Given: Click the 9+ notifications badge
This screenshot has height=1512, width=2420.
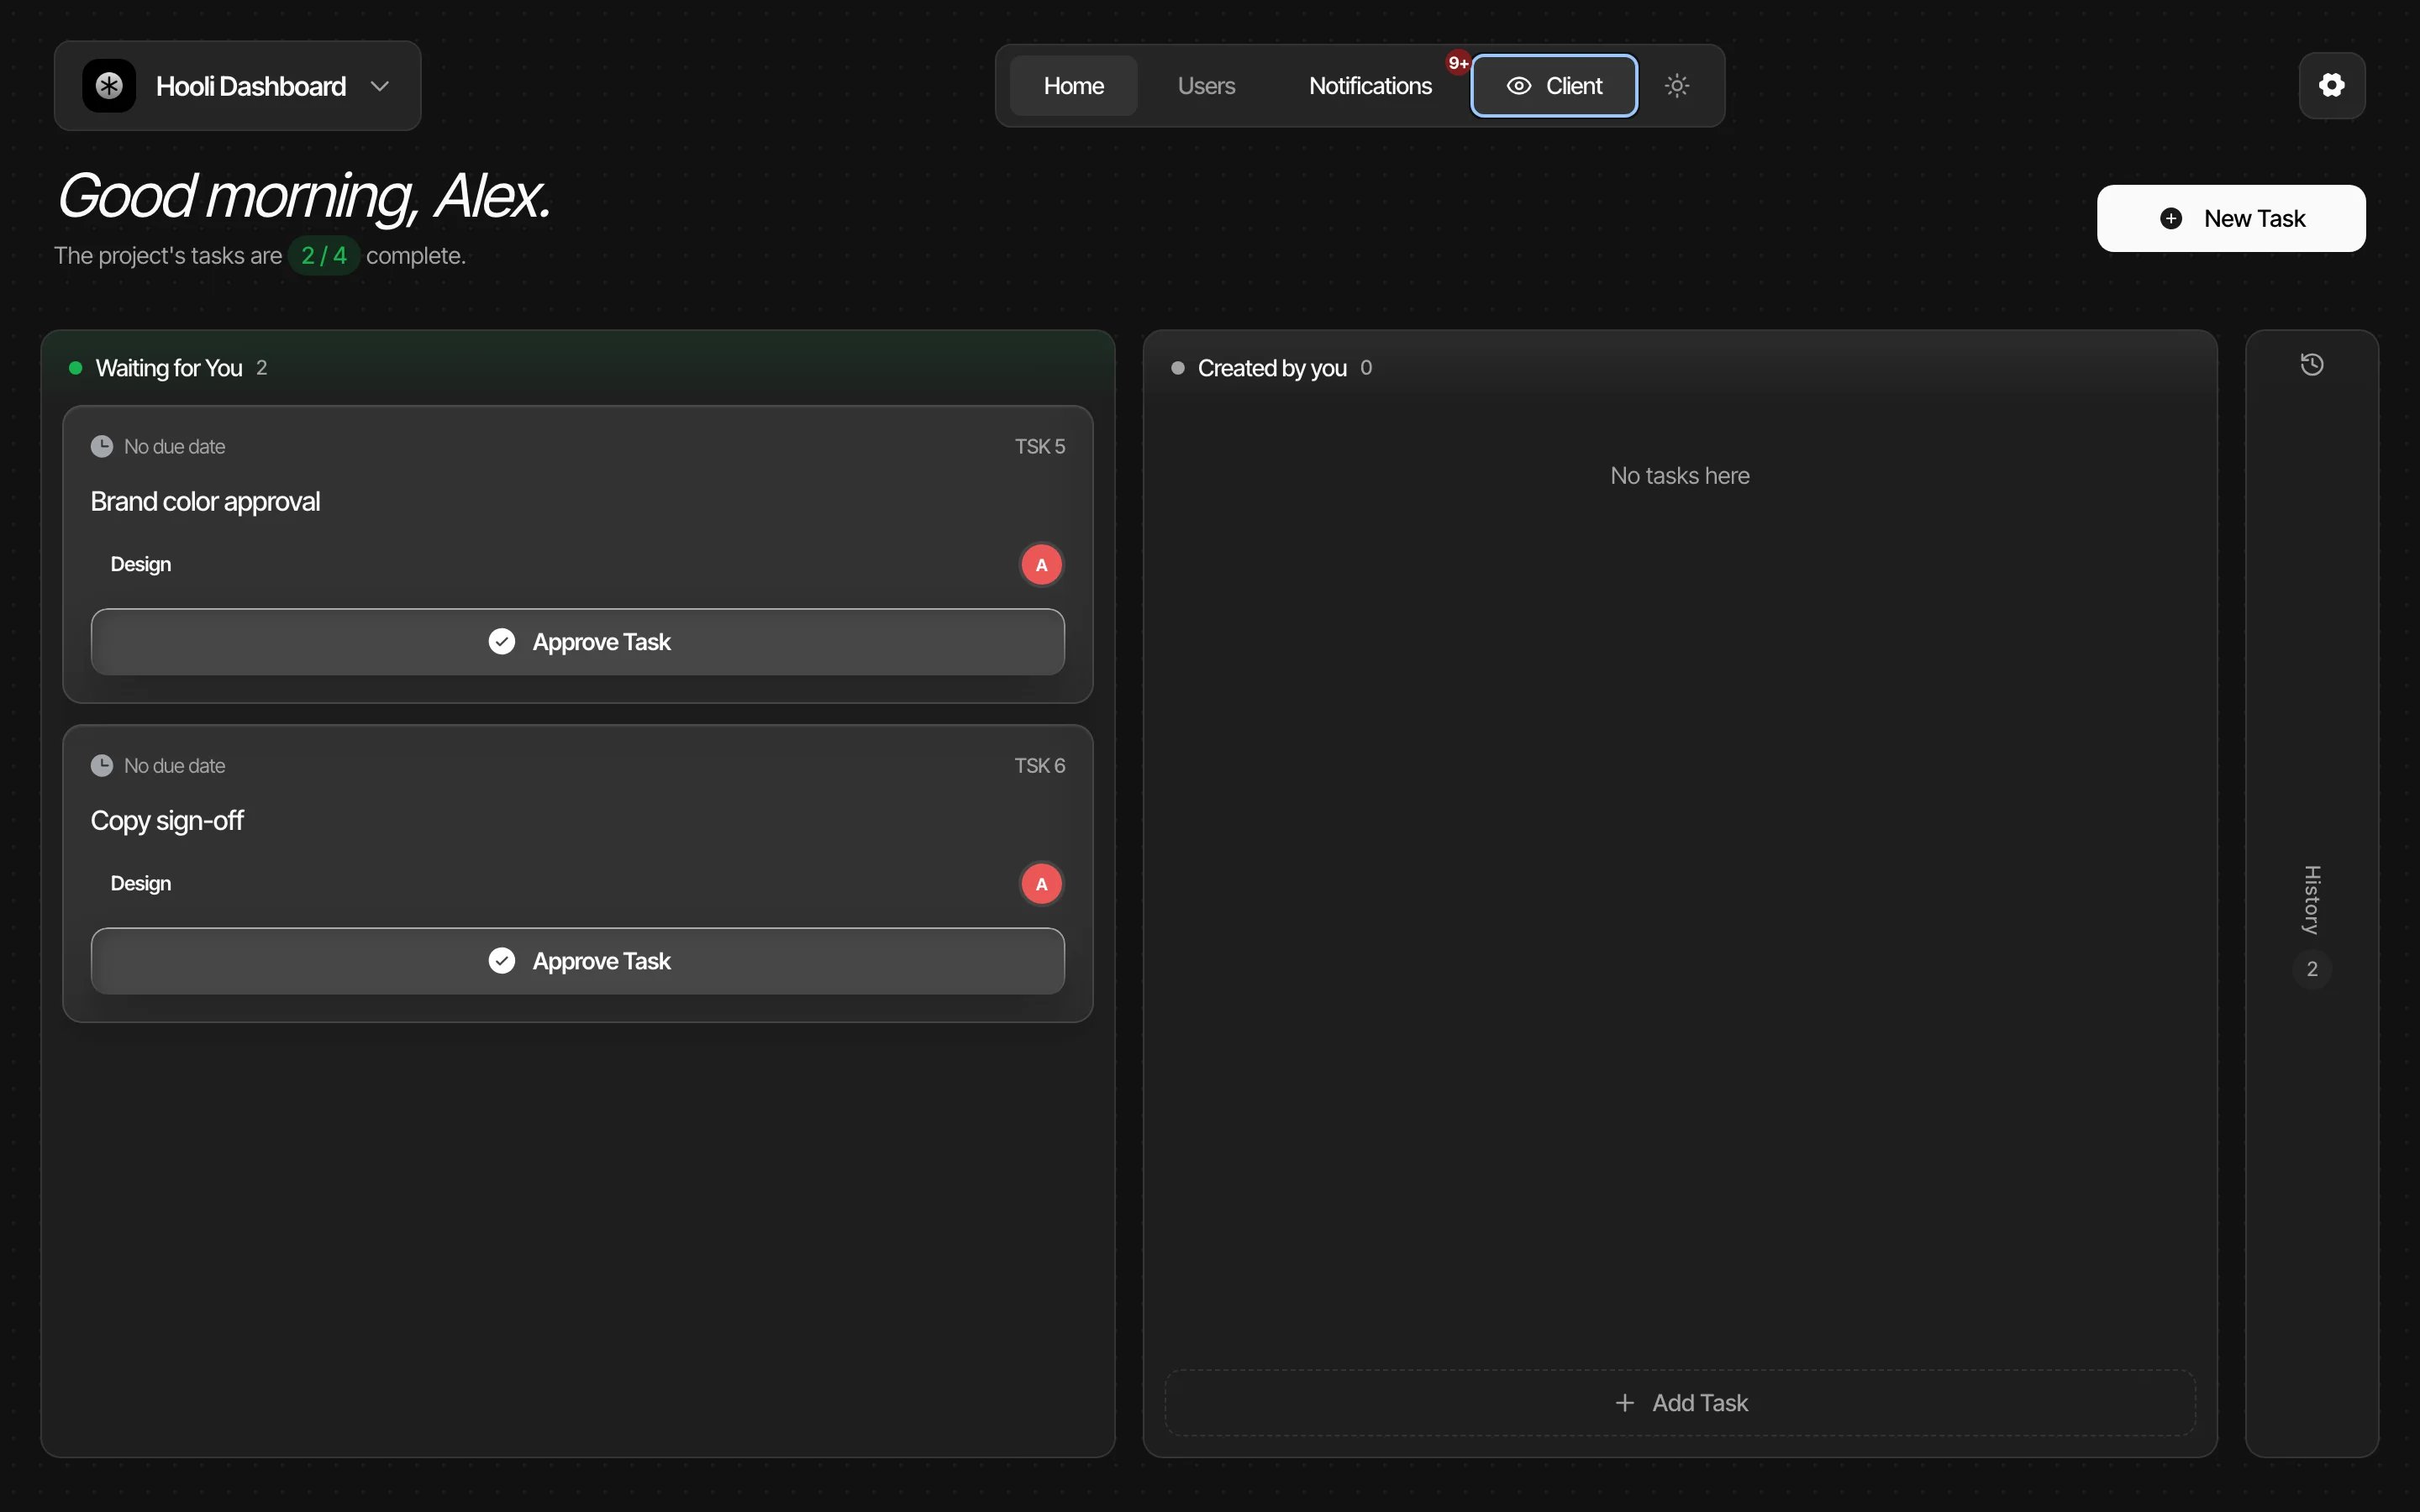Looking at the screenshot, I should click(1458, 63).
